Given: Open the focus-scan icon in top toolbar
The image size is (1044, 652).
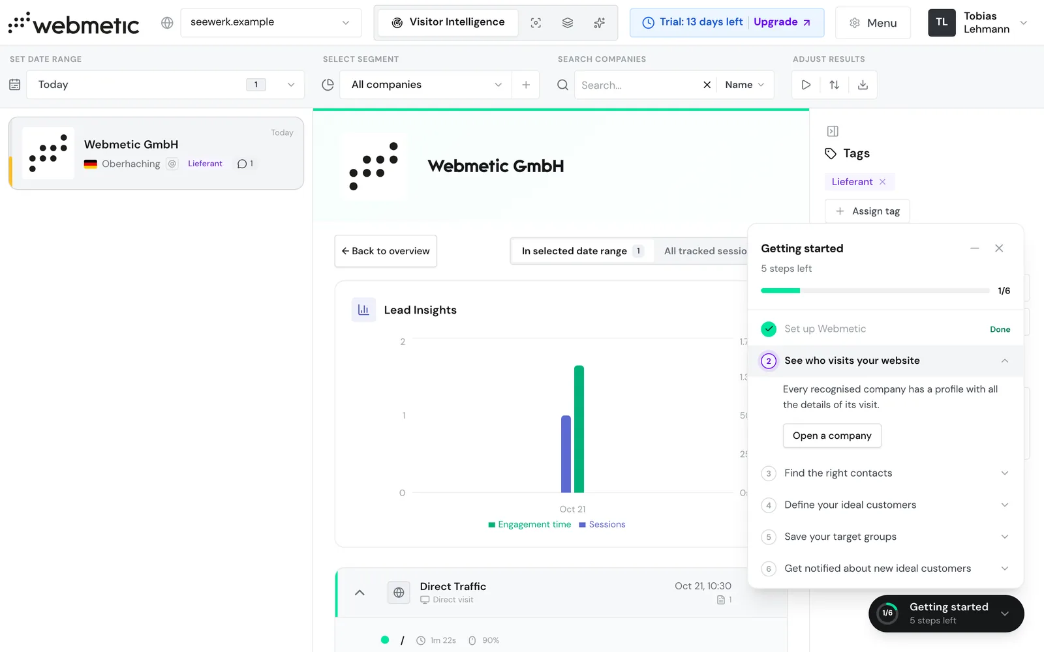Looking at the screenshot, I should click(x=536, y=23).
